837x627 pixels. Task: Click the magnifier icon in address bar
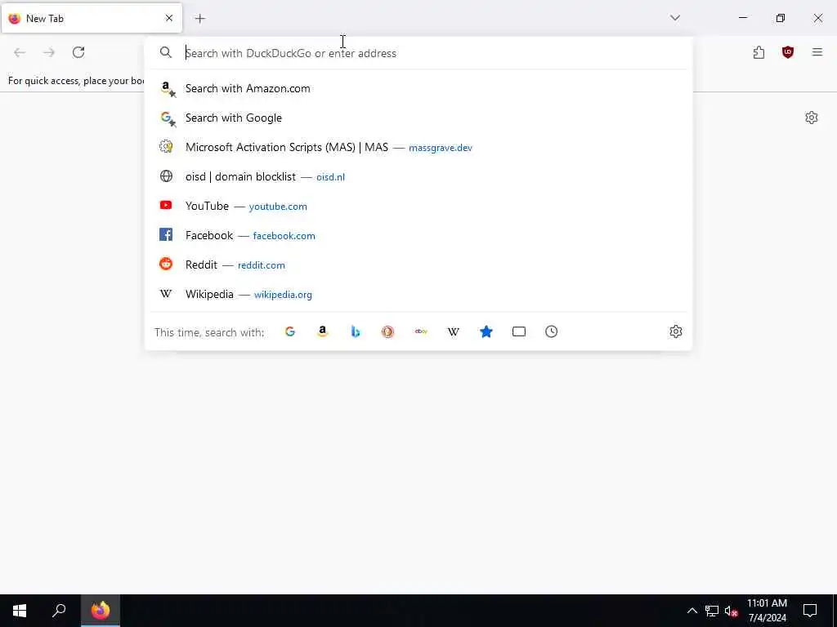pos(166,52)
